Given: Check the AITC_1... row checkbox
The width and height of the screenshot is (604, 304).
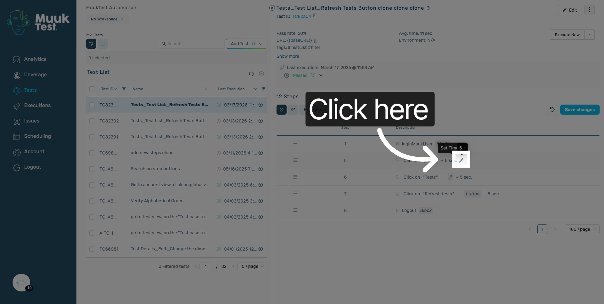Looking at the screenshot, I should [x=92, y=233].
